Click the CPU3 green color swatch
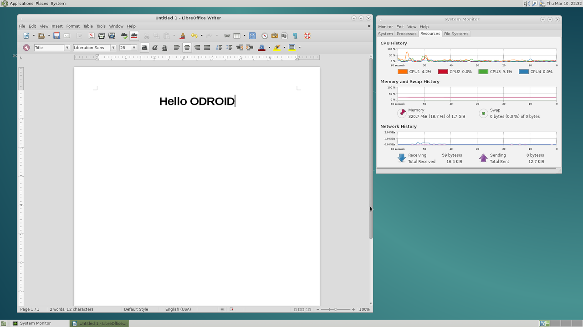Image resolution: width=583 pixels, height=327 pixels. click(483, 72)
